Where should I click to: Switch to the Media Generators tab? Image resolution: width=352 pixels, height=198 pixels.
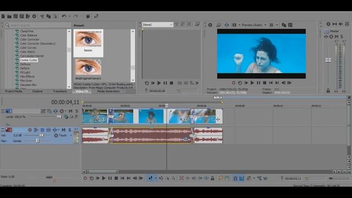[x=108, y=91]
